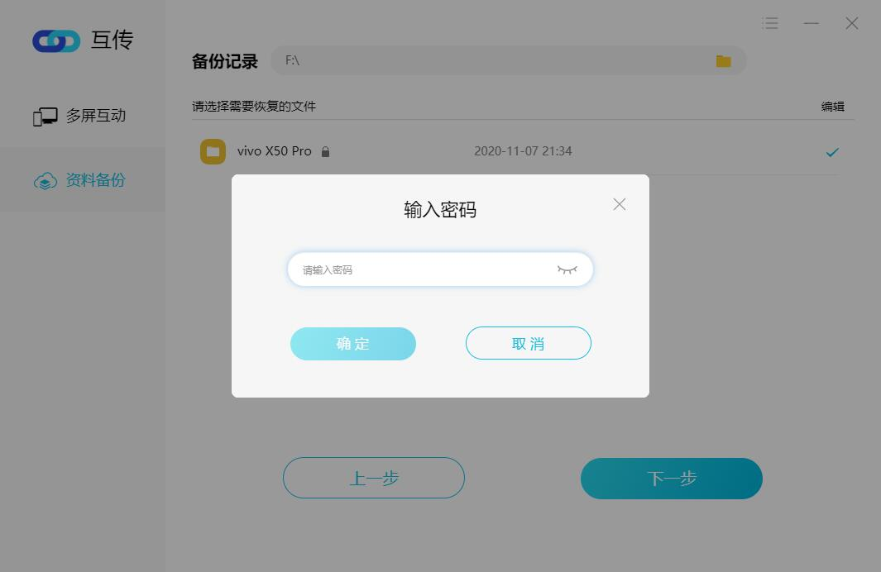Screen dimensions: 881x572
Task: Click the 互传 logo icon
Action: tap(56, 41)
